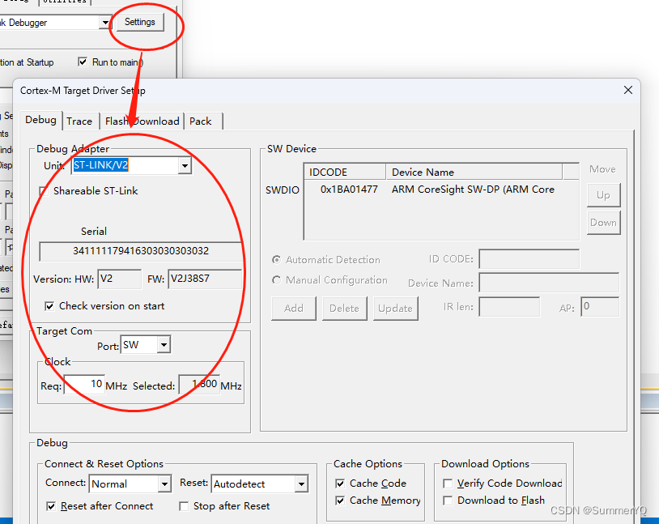Switch to the Debug tab
Image resolution: width=659 pixels, height=524 pixels.
click(40, 120)
